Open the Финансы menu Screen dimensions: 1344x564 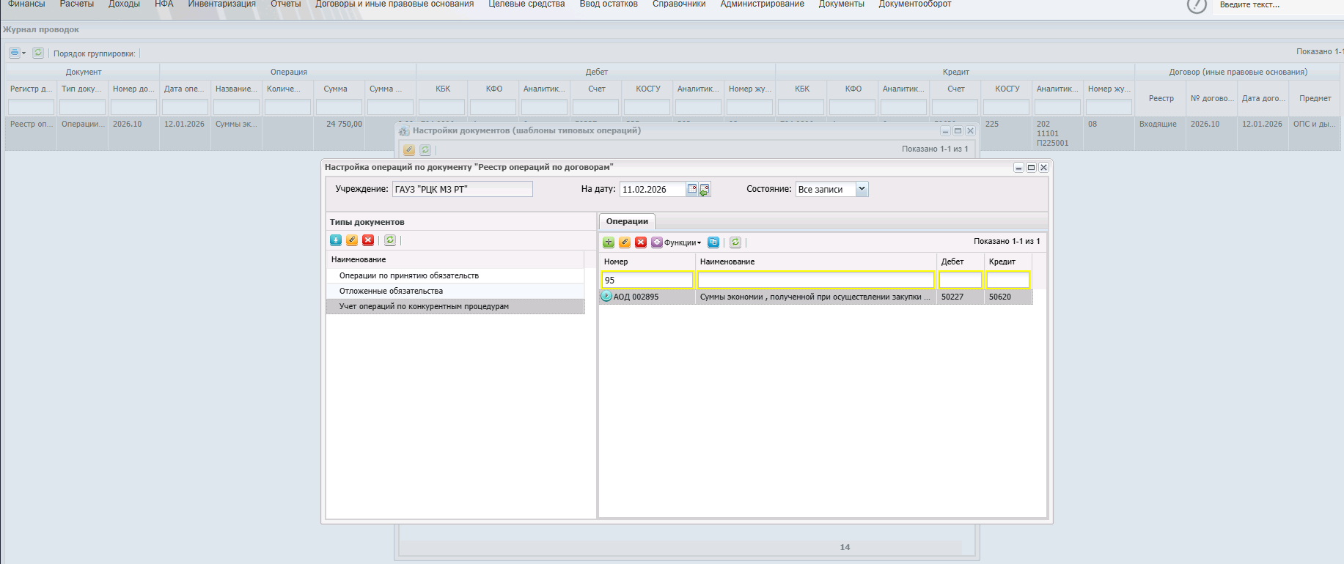pyautogui.click(x=26, y=4)
